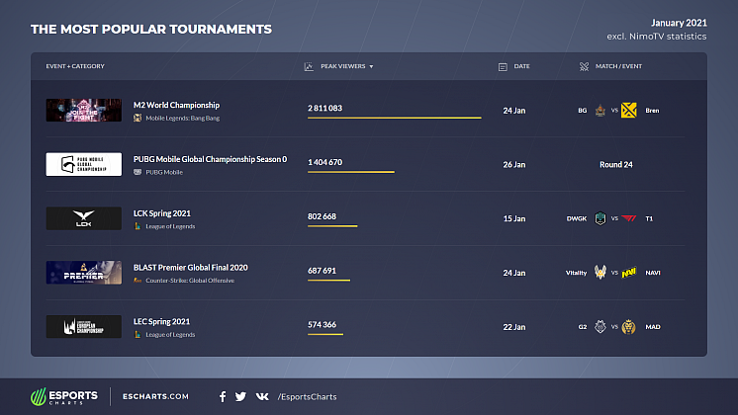Click the 2 811 083 viewers bar
Screen dimensions: 738x415
[395, 118]
